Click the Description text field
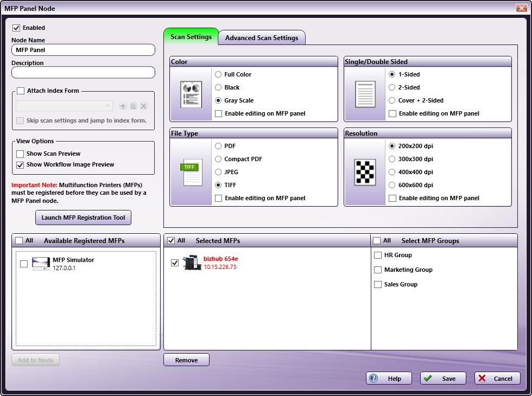Screen dimensions: 532x396 pos(83,72)
